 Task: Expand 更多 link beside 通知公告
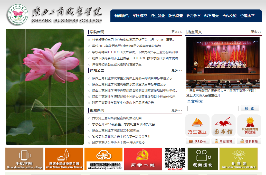tap(177, 70)
